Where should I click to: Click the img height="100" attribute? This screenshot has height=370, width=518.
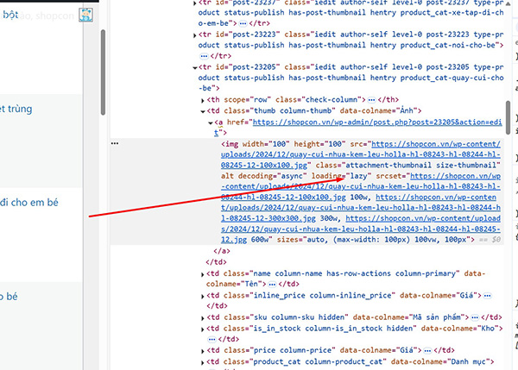point(319,144)
